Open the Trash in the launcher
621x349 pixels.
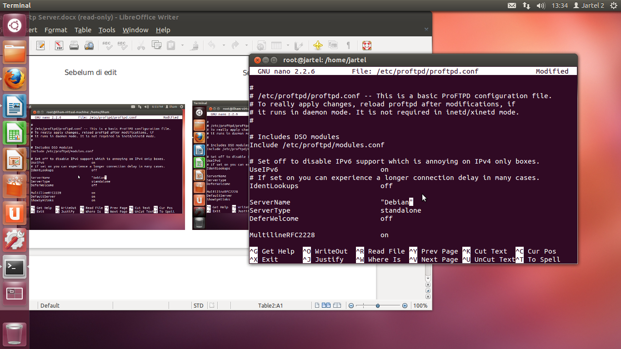coord(15,334)
